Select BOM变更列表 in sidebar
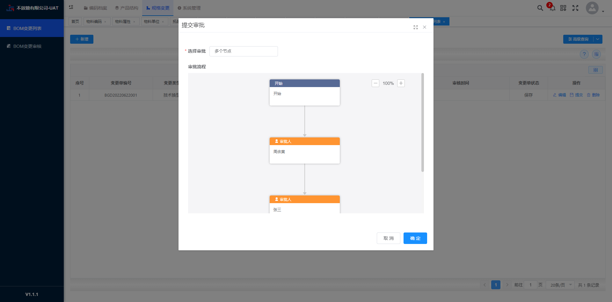 point(32,28)
